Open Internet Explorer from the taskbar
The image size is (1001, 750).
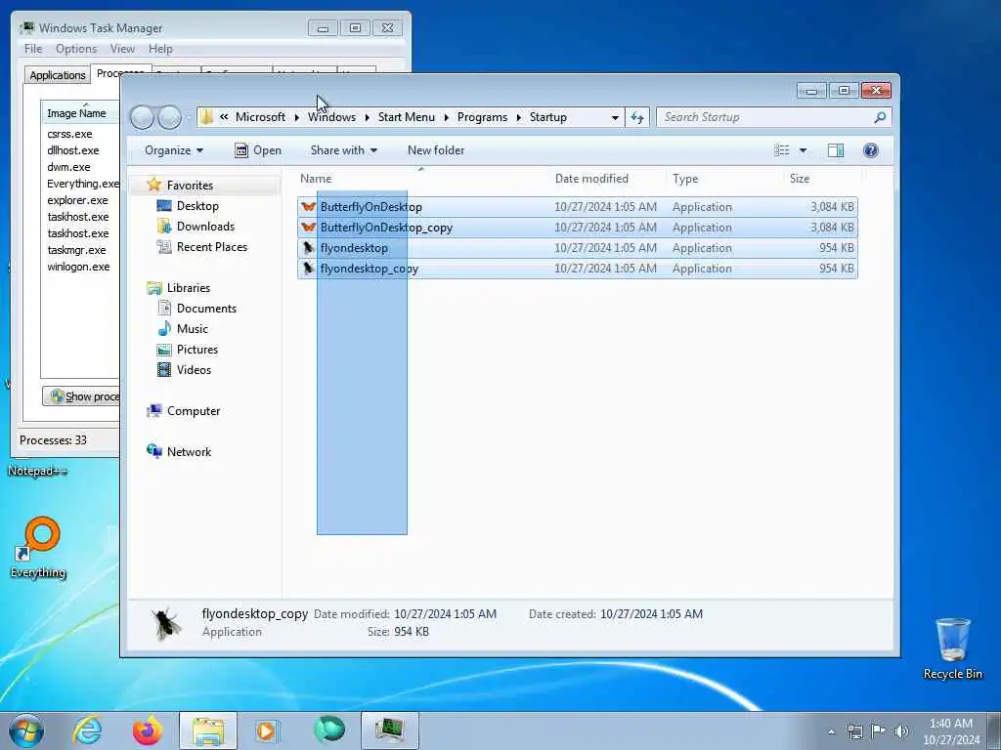pyautogui.click(x=87, y=730)
